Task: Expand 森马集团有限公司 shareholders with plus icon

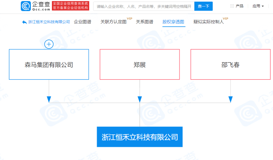Action: click(49, 44)
